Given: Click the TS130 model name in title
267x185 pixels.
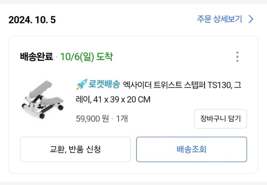Looking at the screenshot, I should 220,85.
